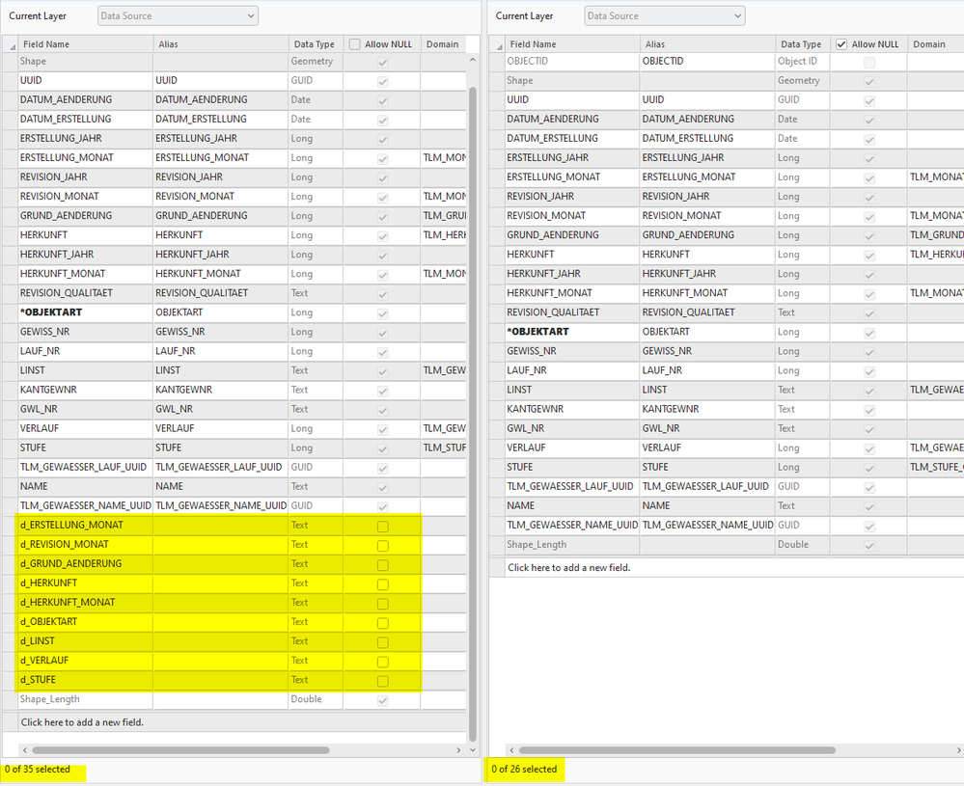Click left panel STUFE domain cell TLM_STUF

443,447
